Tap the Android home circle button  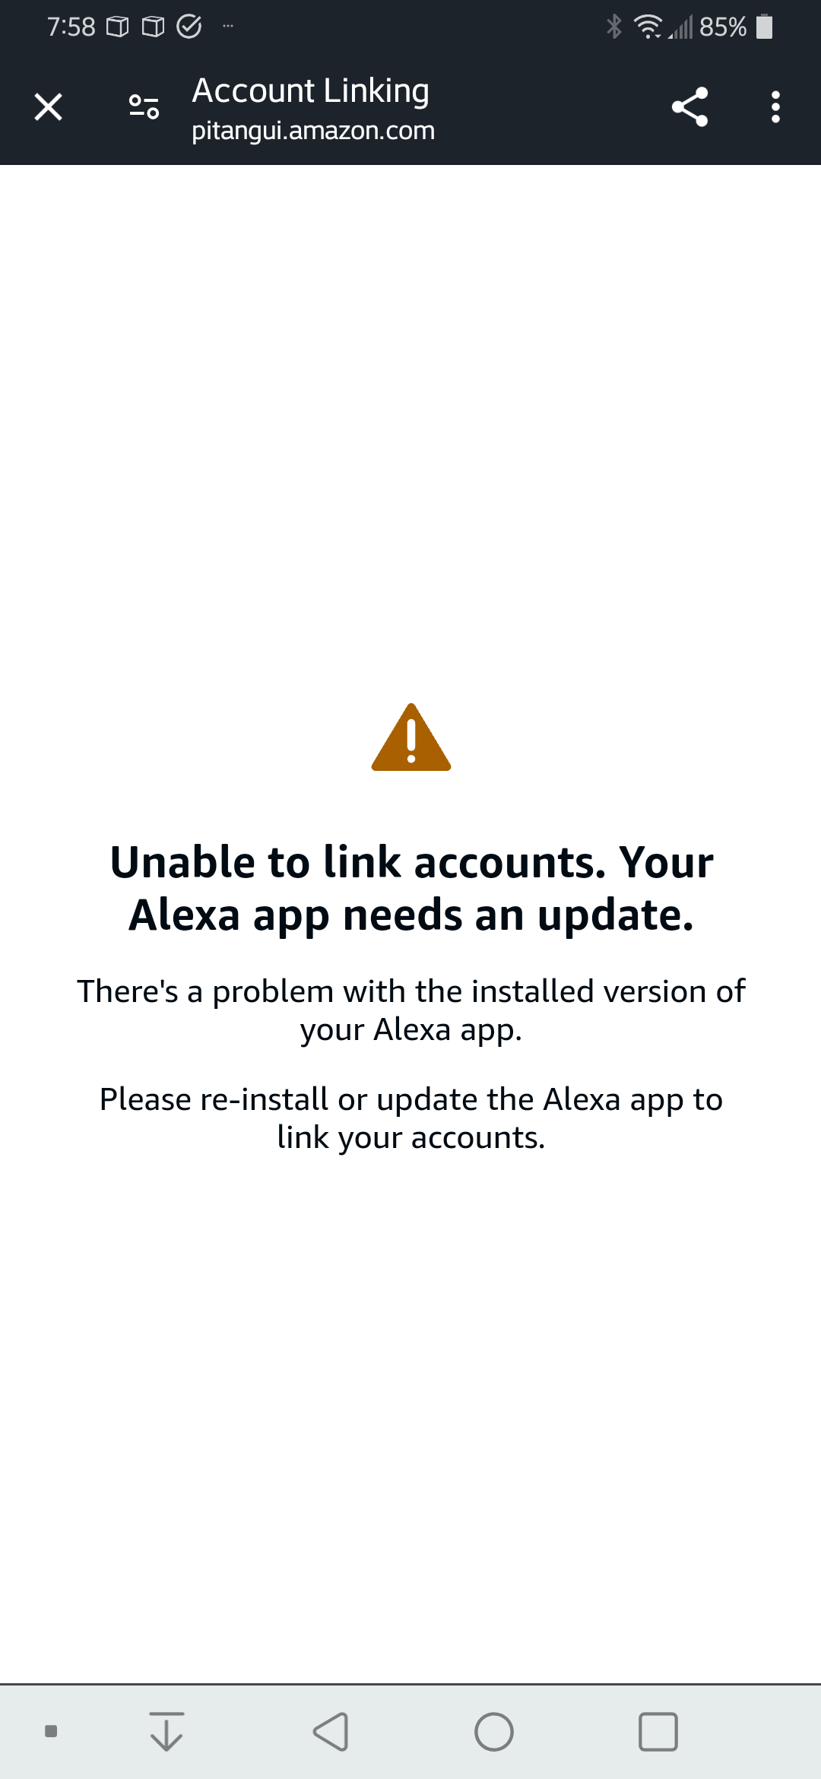[494, 1732]
